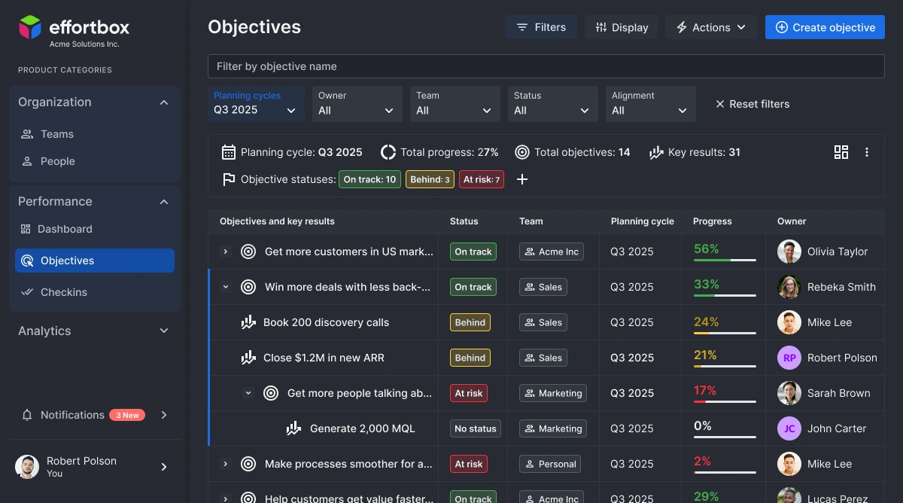Collapse the 'Win more deals with less back' objective

click(x=226, y=287)
